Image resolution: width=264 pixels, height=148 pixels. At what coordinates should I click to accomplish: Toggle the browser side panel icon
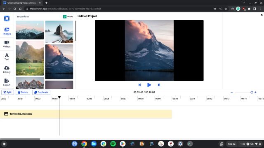pos(255,9)
